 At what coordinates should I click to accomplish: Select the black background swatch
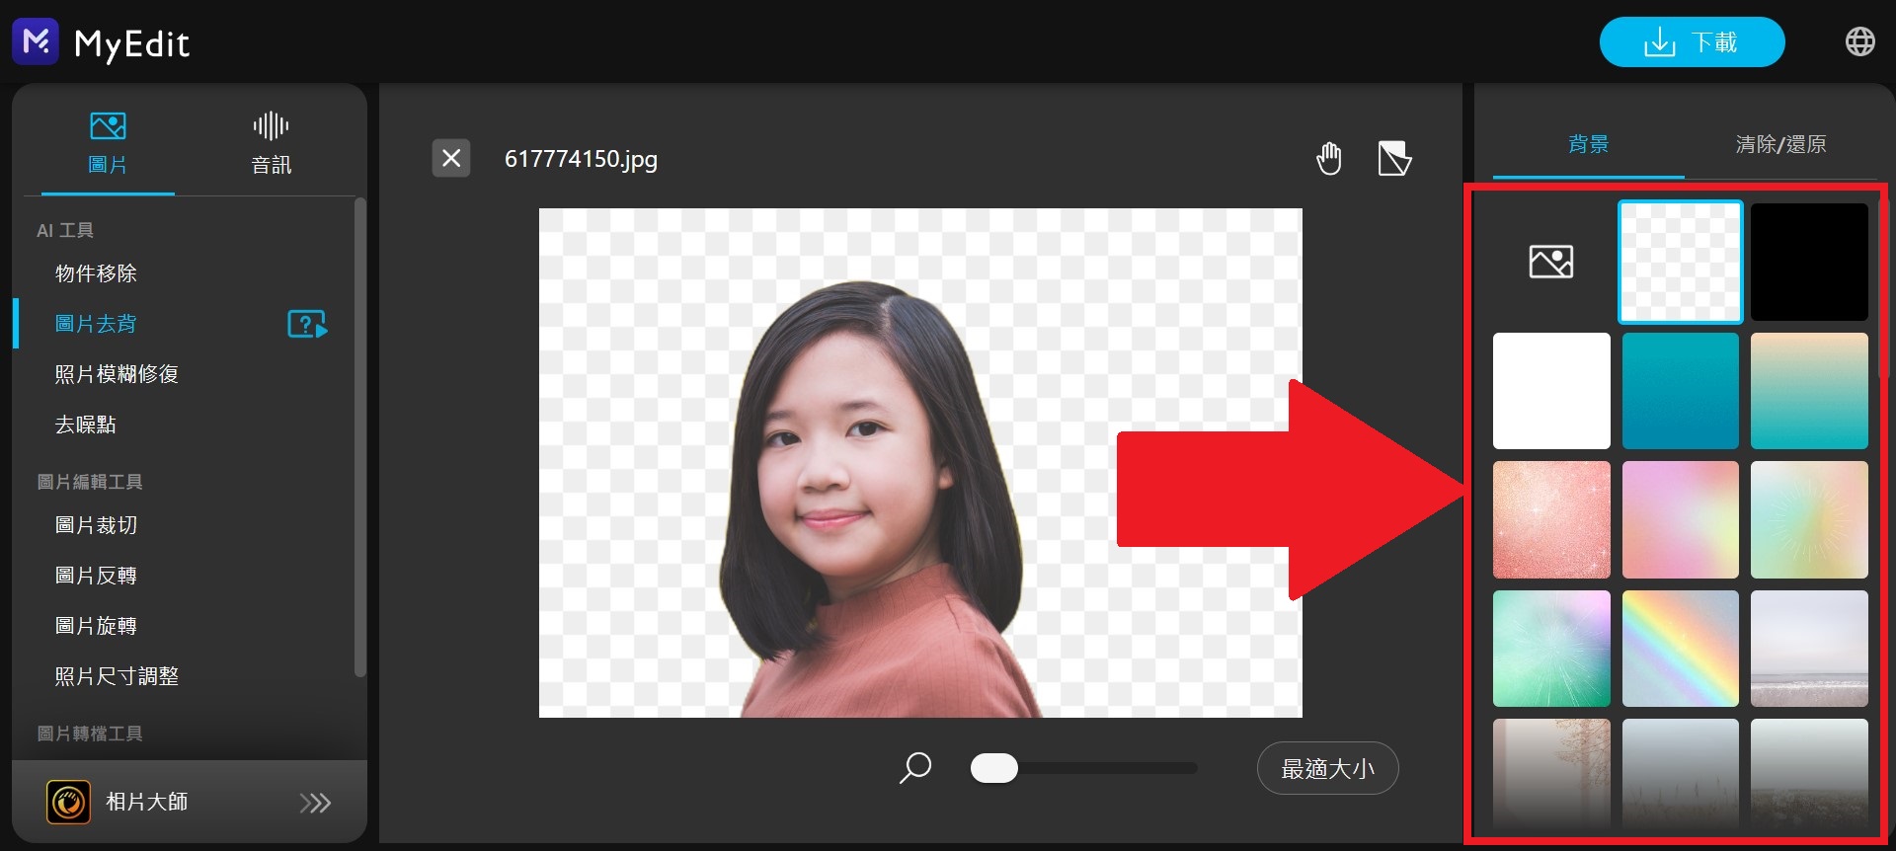tap(1809, 262)
